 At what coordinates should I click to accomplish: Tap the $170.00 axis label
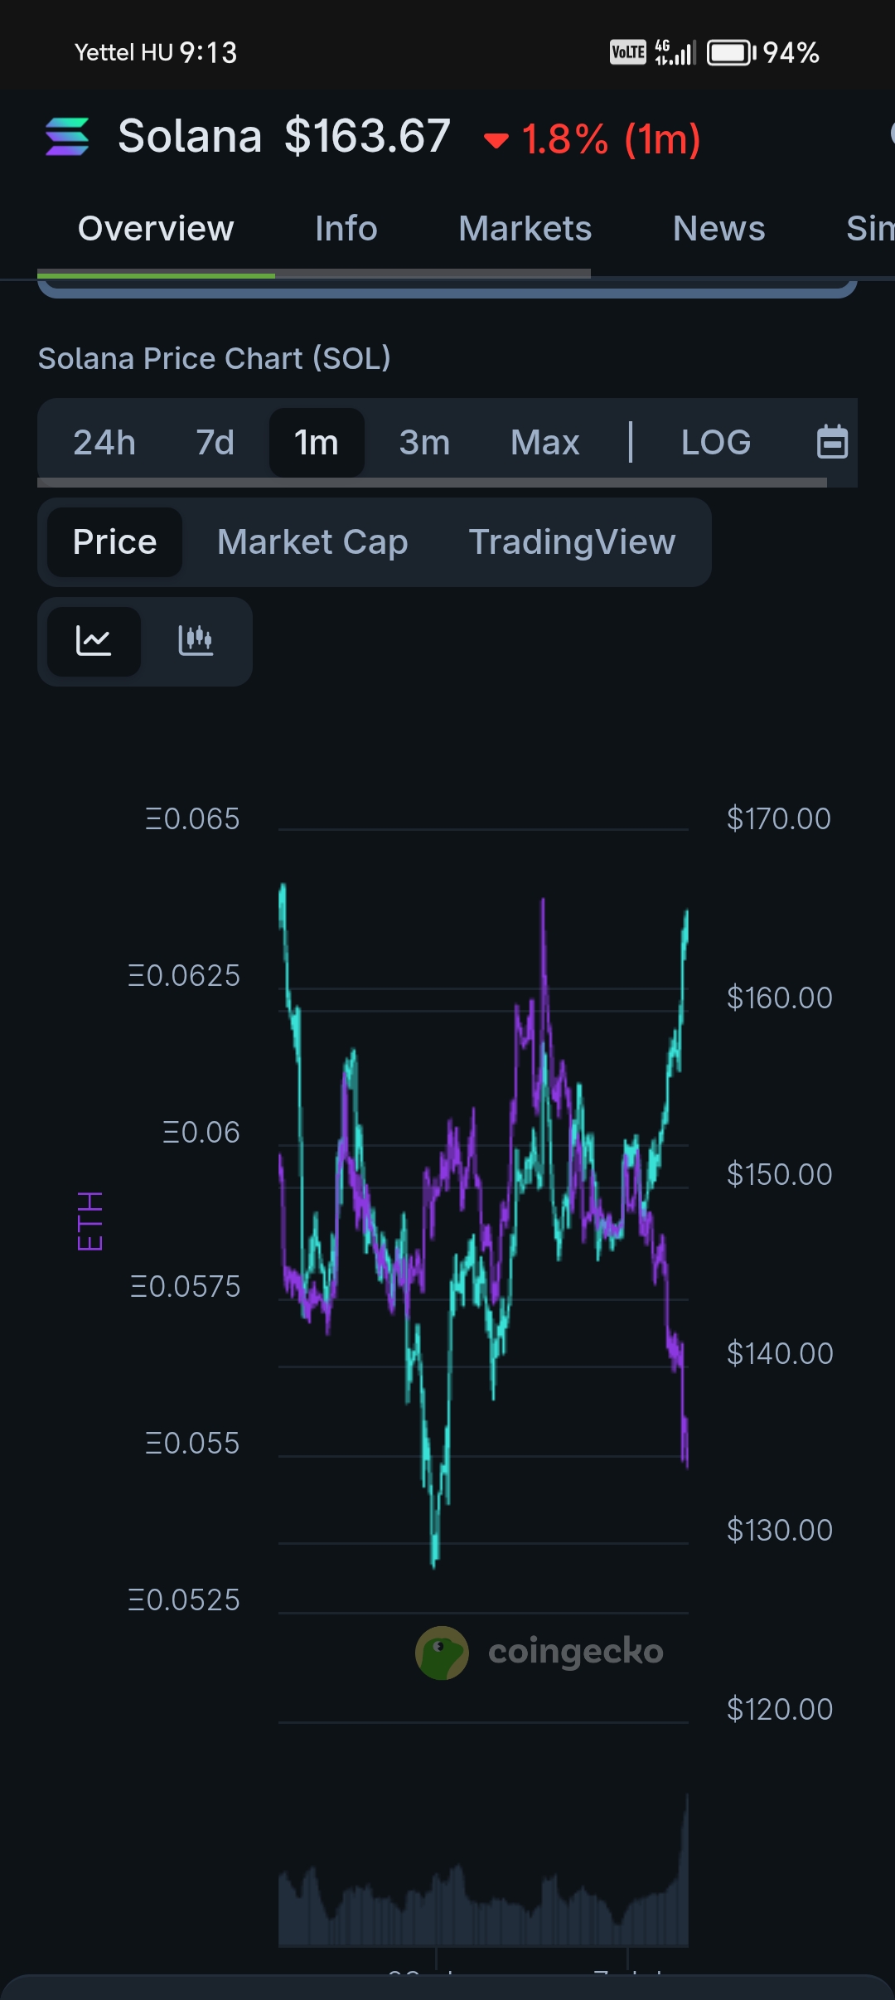778,818
